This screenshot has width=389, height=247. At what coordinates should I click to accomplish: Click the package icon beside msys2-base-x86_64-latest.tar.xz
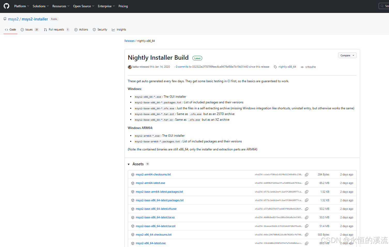(x=133, y=218)
